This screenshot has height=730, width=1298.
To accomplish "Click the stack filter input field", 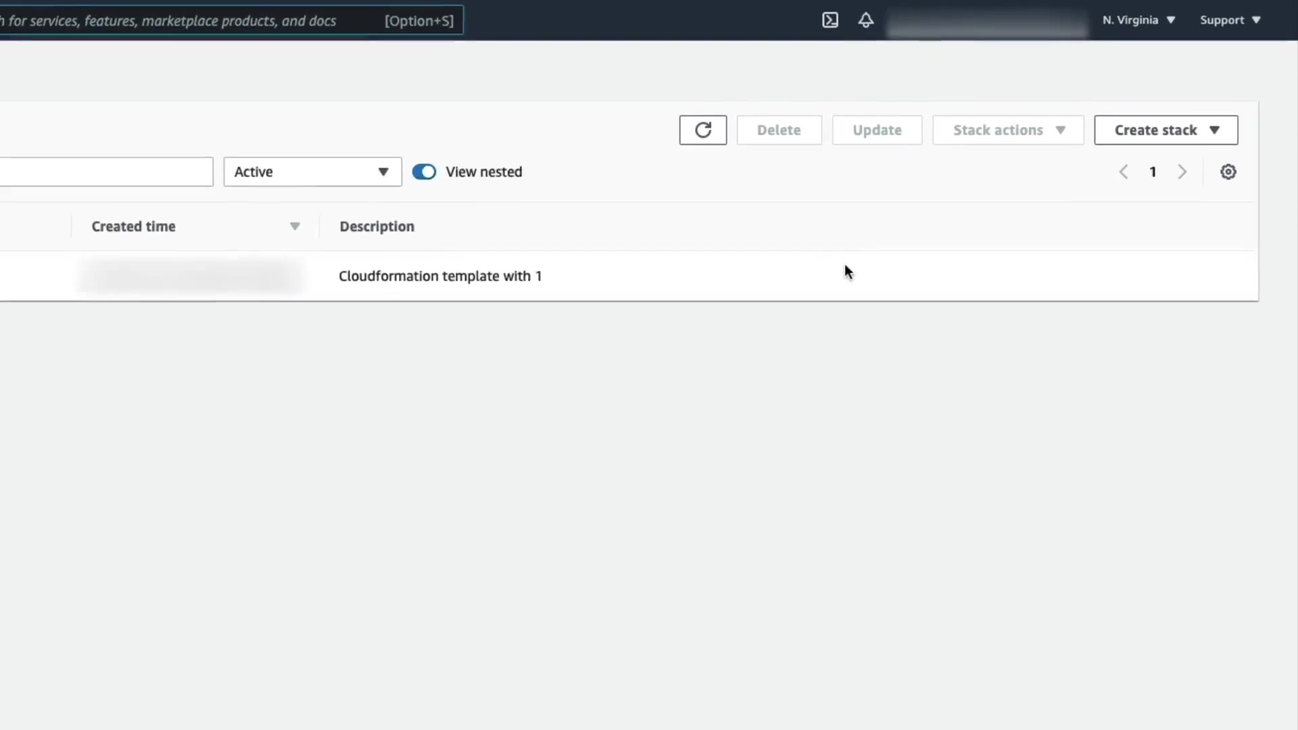I will pyautogui.click(x=106, y=172).
